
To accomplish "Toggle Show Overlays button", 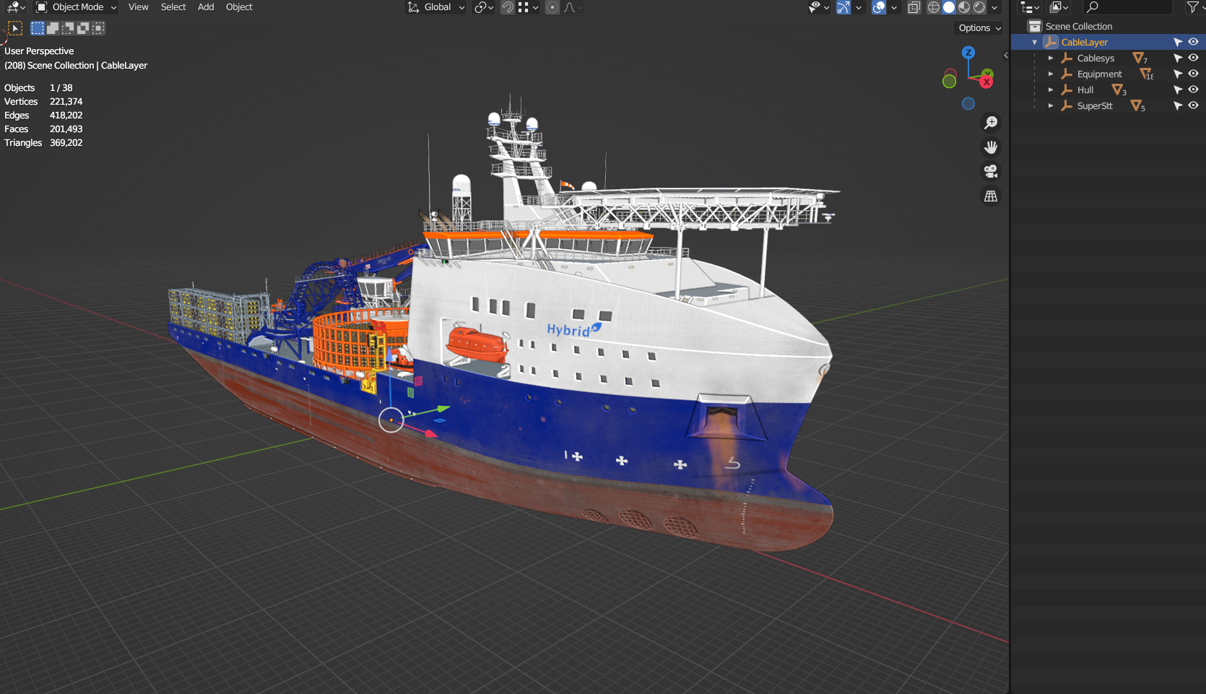I will [879, 7].
